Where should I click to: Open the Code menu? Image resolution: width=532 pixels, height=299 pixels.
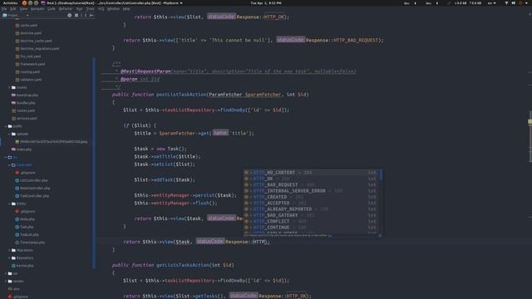(52, 9)
